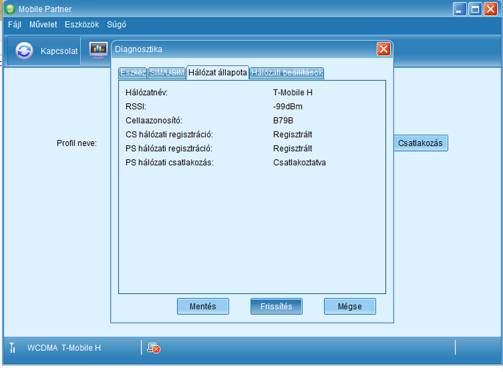Screen dimensions: 503x372
Task: Click the Profil neve label
Action: click(x=77, y=143)
